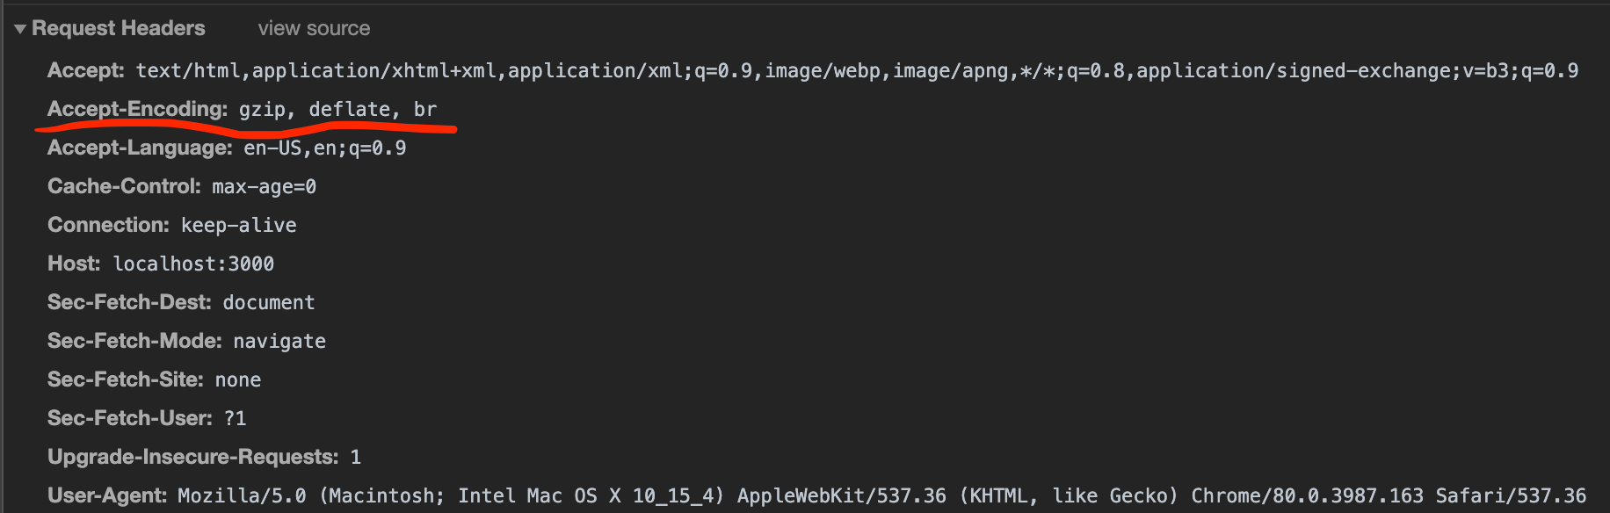Select the gzip, deflate, br value
This screenshot has height=513, width=1610.
(x=338, y=109)
